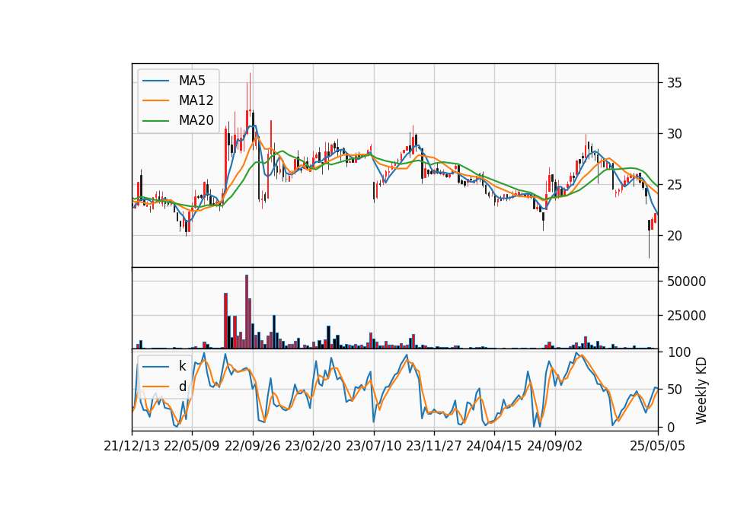Click the tallest volume bar near 22/09/26
This screenshot has height=525, width=731.
click(x=247, y=312)
